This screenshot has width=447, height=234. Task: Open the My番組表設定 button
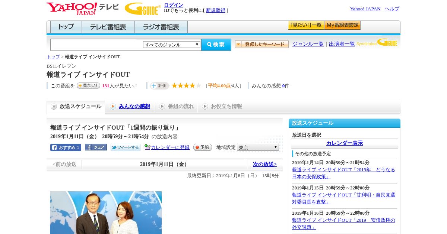click(342, 25)
